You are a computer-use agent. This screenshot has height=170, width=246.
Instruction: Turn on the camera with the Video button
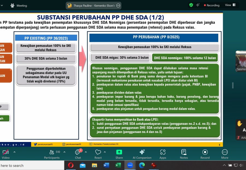point(6,154)
